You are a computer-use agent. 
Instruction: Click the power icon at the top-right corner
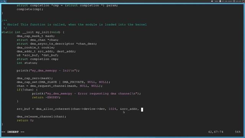243,1
